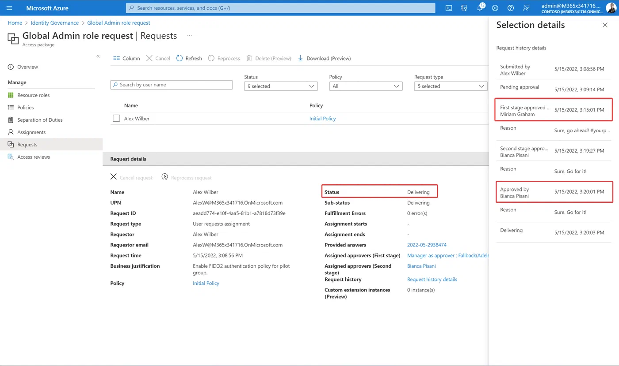Close the Selection details panel

click(605, 25)
